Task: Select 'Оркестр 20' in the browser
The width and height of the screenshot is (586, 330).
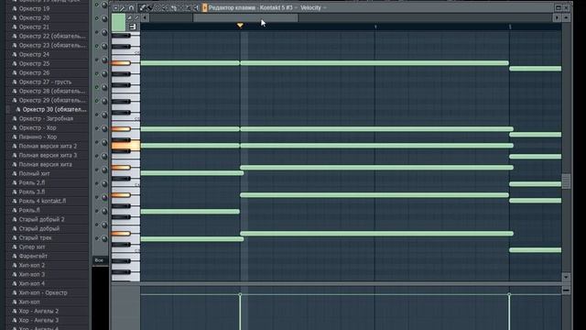Action: pyautogui.click(x=34, y=17)
